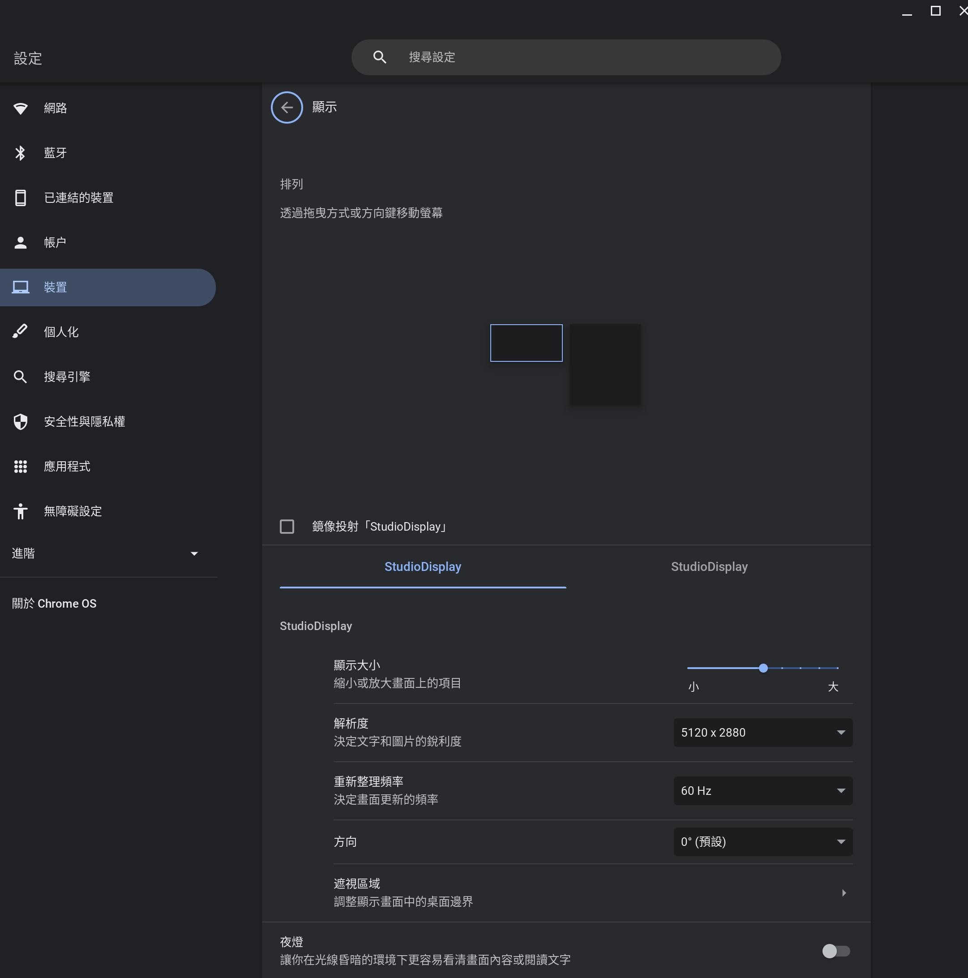Open 帳戶 settings section

point(108,242)
